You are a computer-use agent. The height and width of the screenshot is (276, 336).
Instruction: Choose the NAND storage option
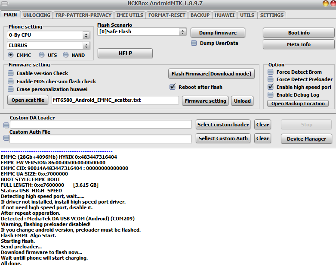pos(65,55)
